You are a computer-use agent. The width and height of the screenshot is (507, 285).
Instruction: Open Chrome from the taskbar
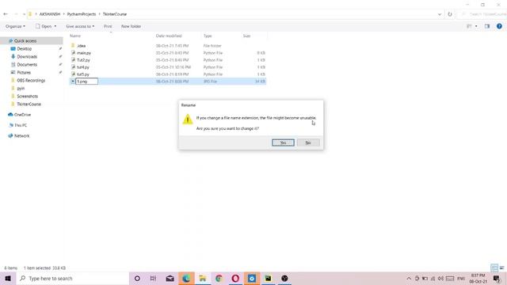click(219, 278)
